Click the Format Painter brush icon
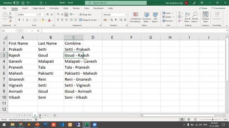The height and width of the screenshot is (128, 229). [10, 21]
